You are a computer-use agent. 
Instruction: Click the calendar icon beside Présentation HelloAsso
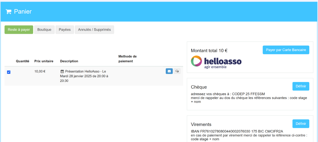coord(62,71)
